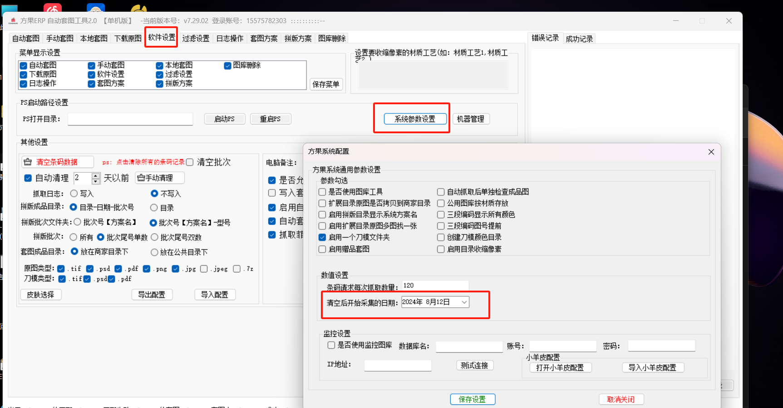The image size is (783, 408).
Task: Enable 扩展目录原图是否拷贝到商家目录
Action: click(x=322, y=203)
